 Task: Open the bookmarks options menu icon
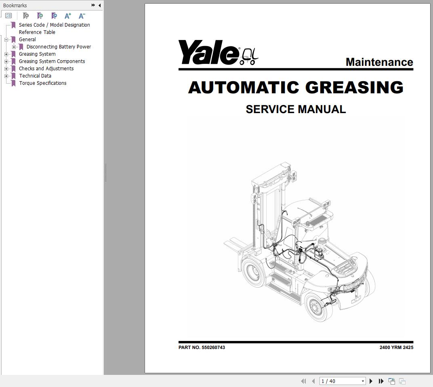(8, 16)
